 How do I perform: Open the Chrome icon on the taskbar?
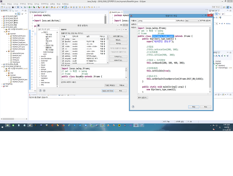click(103, 126)
